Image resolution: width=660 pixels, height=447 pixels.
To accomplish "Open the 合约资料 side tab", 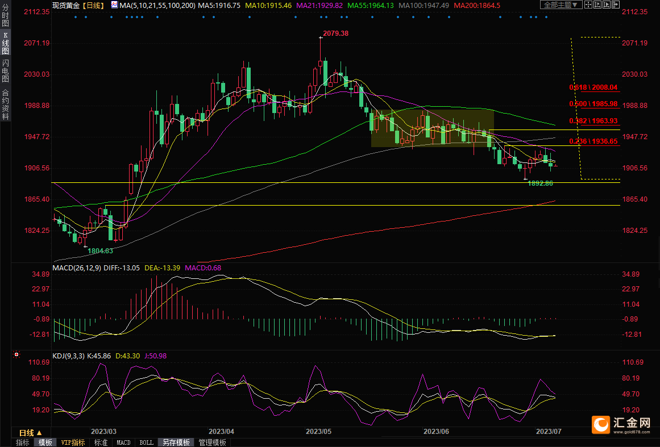I will tap(5, 104).
